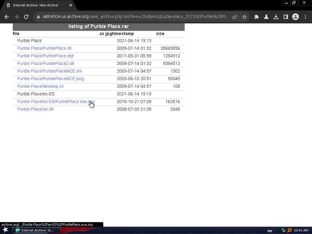This screenshot has height=234, width=312.
Task: Open es-ES/PurblePlace.exe.mui link
Action: coord(56,102)
